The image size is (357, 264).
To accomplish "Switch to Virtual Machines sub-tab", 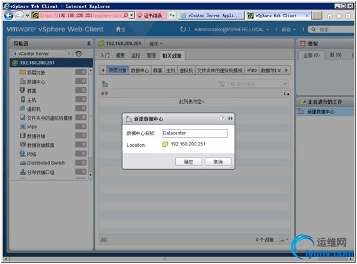I will 186,70.
